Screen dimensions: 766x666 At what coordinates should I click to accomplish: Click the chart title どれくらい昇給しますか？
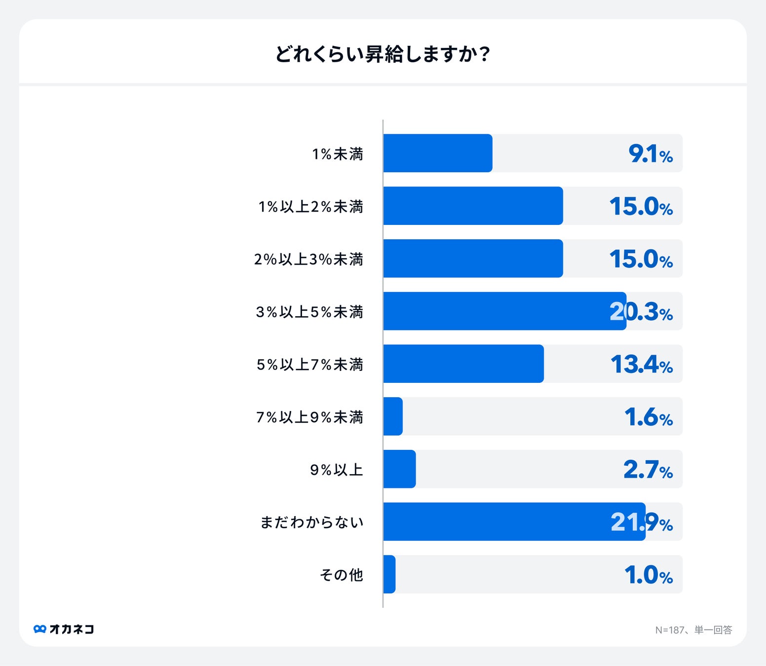(x=383, y=54)
